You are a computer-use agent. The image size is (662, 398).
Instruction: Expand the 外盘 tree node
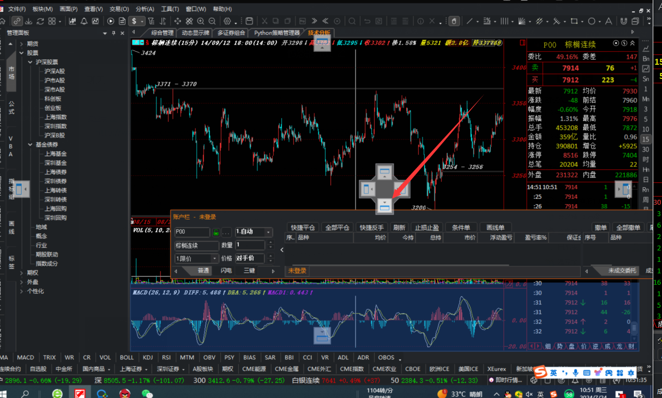pyautogui.click(x=21, y=282)
